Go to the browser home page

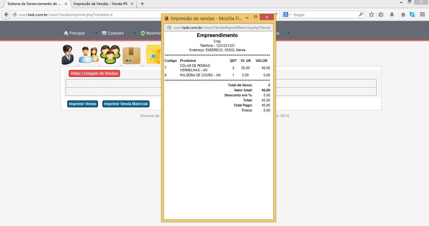pos(403,15)
